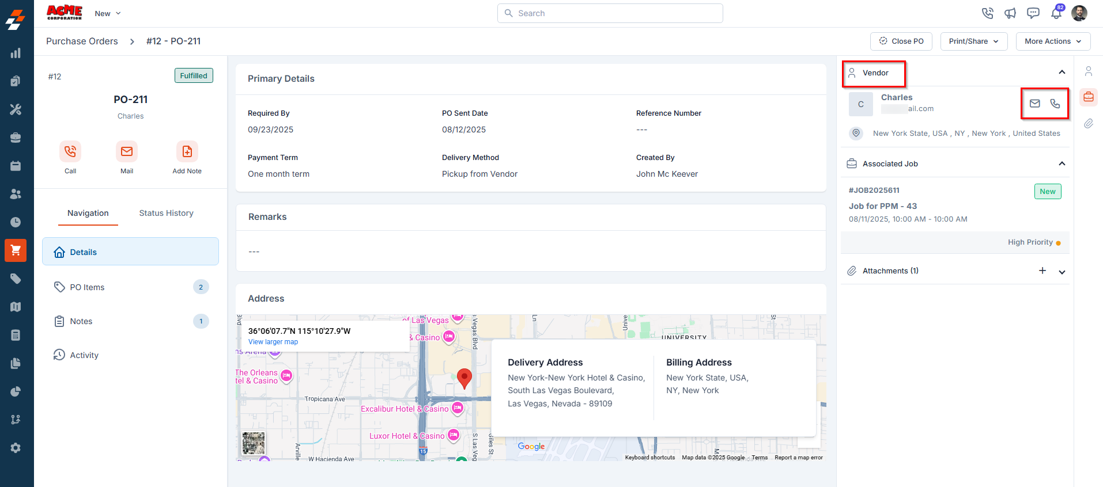Open the settings gear in sidebar
1103x487 pixels.
click(16, 448)
